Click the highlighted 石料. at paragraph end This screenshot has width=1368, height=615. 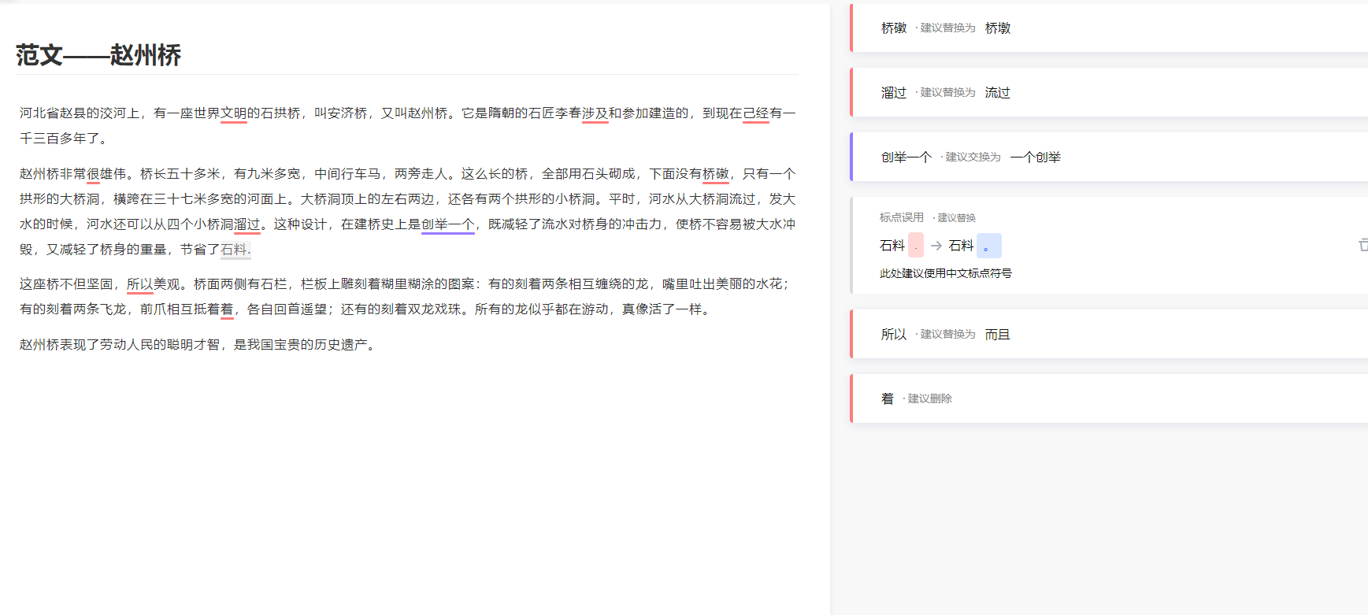(235, 250)
